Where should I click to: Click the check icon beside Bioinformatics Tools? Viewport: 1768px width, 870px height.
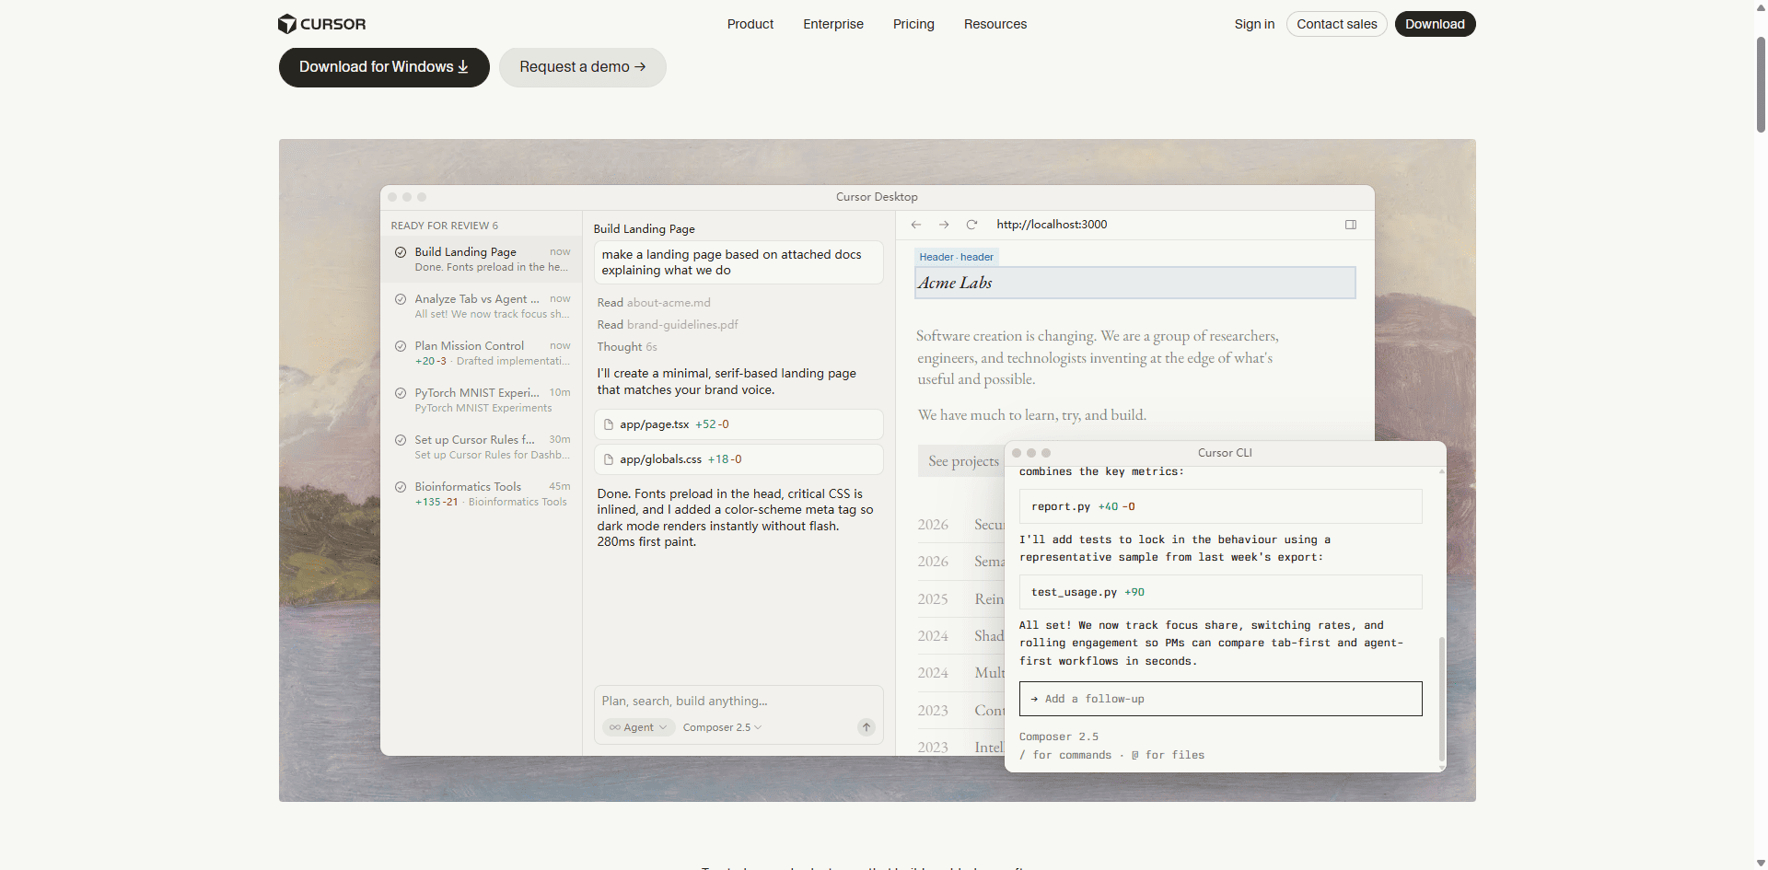pos(401,487)
